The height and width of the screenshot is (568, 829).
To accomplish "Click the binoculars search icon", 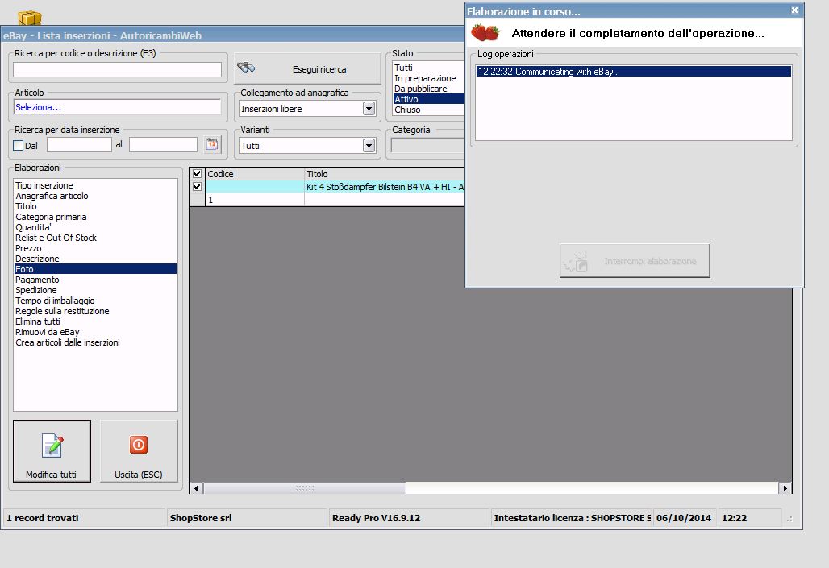I will (x=246, y=68).
